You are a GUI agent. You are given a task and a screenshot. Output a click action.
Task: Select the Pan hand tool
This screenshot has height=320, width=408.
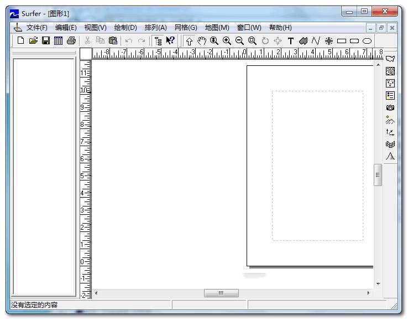202,40
